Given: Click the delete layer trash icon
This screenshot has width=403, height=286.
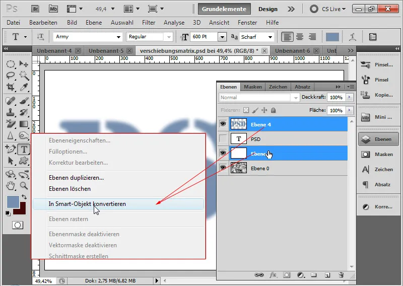Looking at the screenshot, I should click(x=341, y=275).
